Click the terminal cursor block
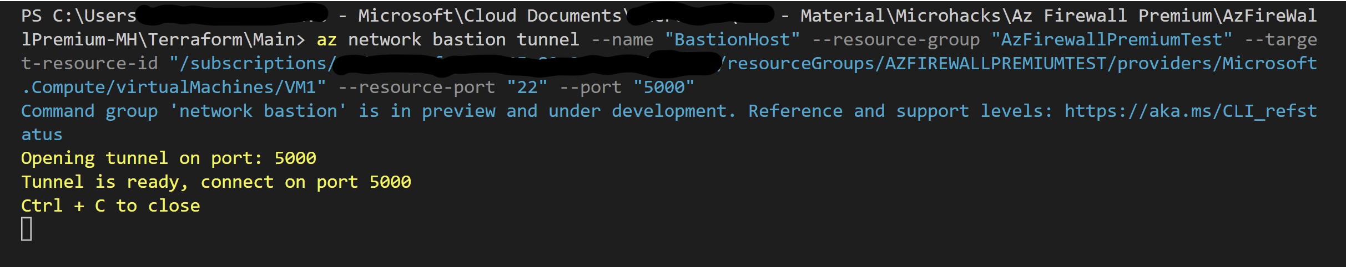This screenshot has width=1346, height=267. pyautogui.click(x=27, y=229)
